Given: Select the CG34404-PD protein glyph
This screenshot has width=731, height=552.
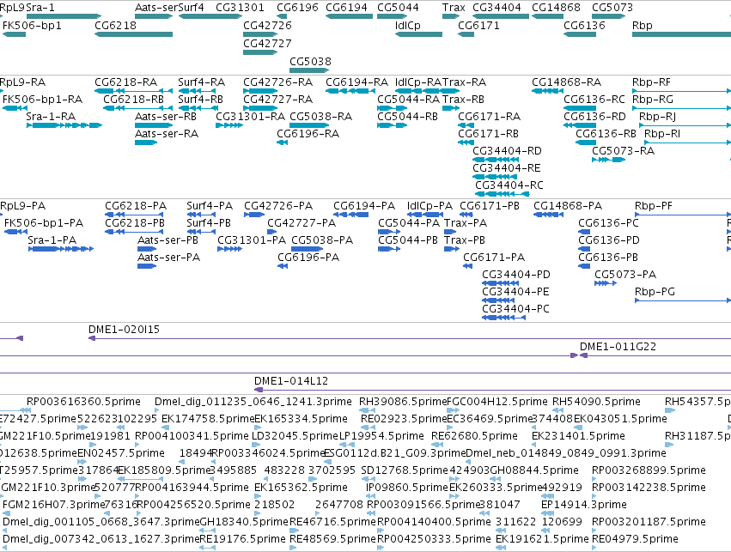Looking at the screenshot, I should tap(500, 283).
